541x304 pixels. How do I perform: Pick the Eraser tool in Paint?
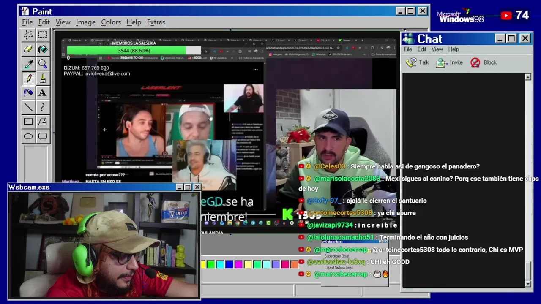coord(28,49)
